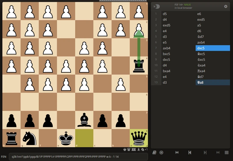The height and width of the screenshot is (161, 233).
Task: Jump to the last move
Action: tap(218, 152)
